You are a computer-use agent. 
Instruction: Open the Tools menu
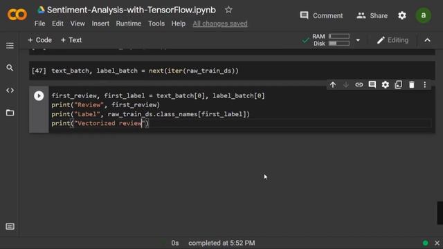tap(156, 24)
